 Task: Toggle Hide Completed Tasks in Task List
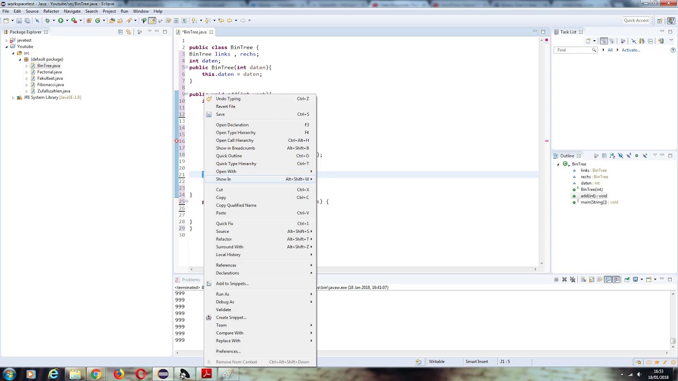tap(634, 41)
